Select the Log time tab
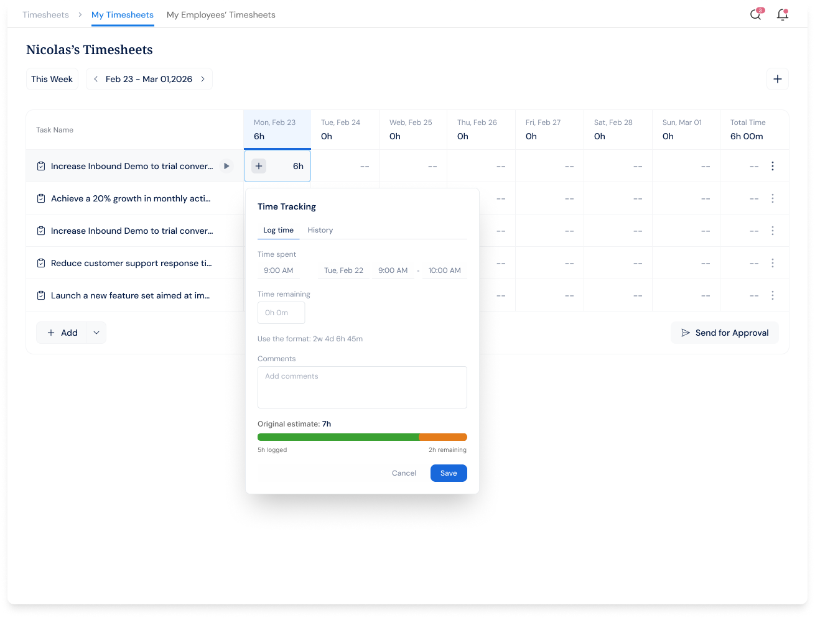The width and height of the screenshot is (815, 618). coord(278,230)
